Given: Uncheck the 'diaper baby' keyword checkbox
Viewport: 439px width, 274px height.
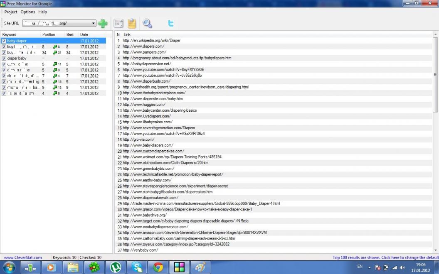Looking at the screenshot, I should (x=4, y=59).
